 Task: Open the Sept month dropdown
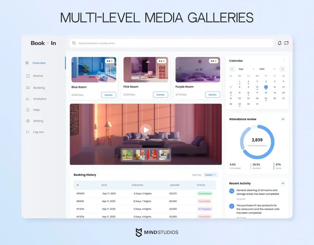pos(246,69)
